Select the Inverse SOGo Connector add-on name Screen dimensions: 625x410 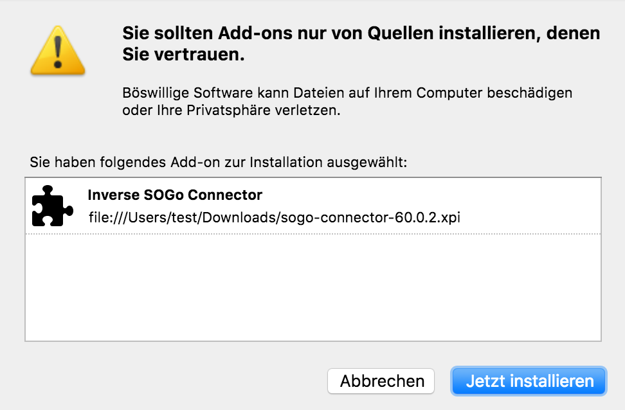[175, 195]
